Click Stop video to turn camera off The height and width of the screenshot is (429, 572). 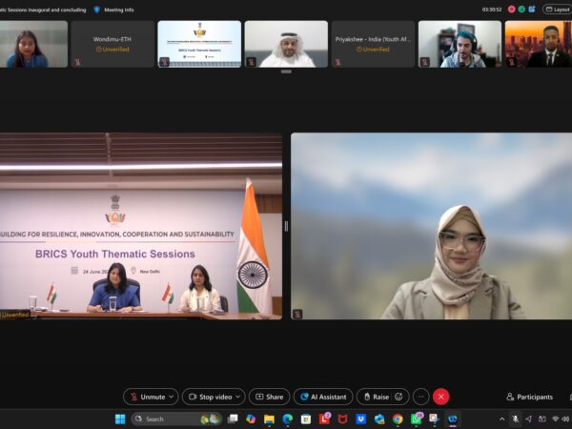point(210,397)
